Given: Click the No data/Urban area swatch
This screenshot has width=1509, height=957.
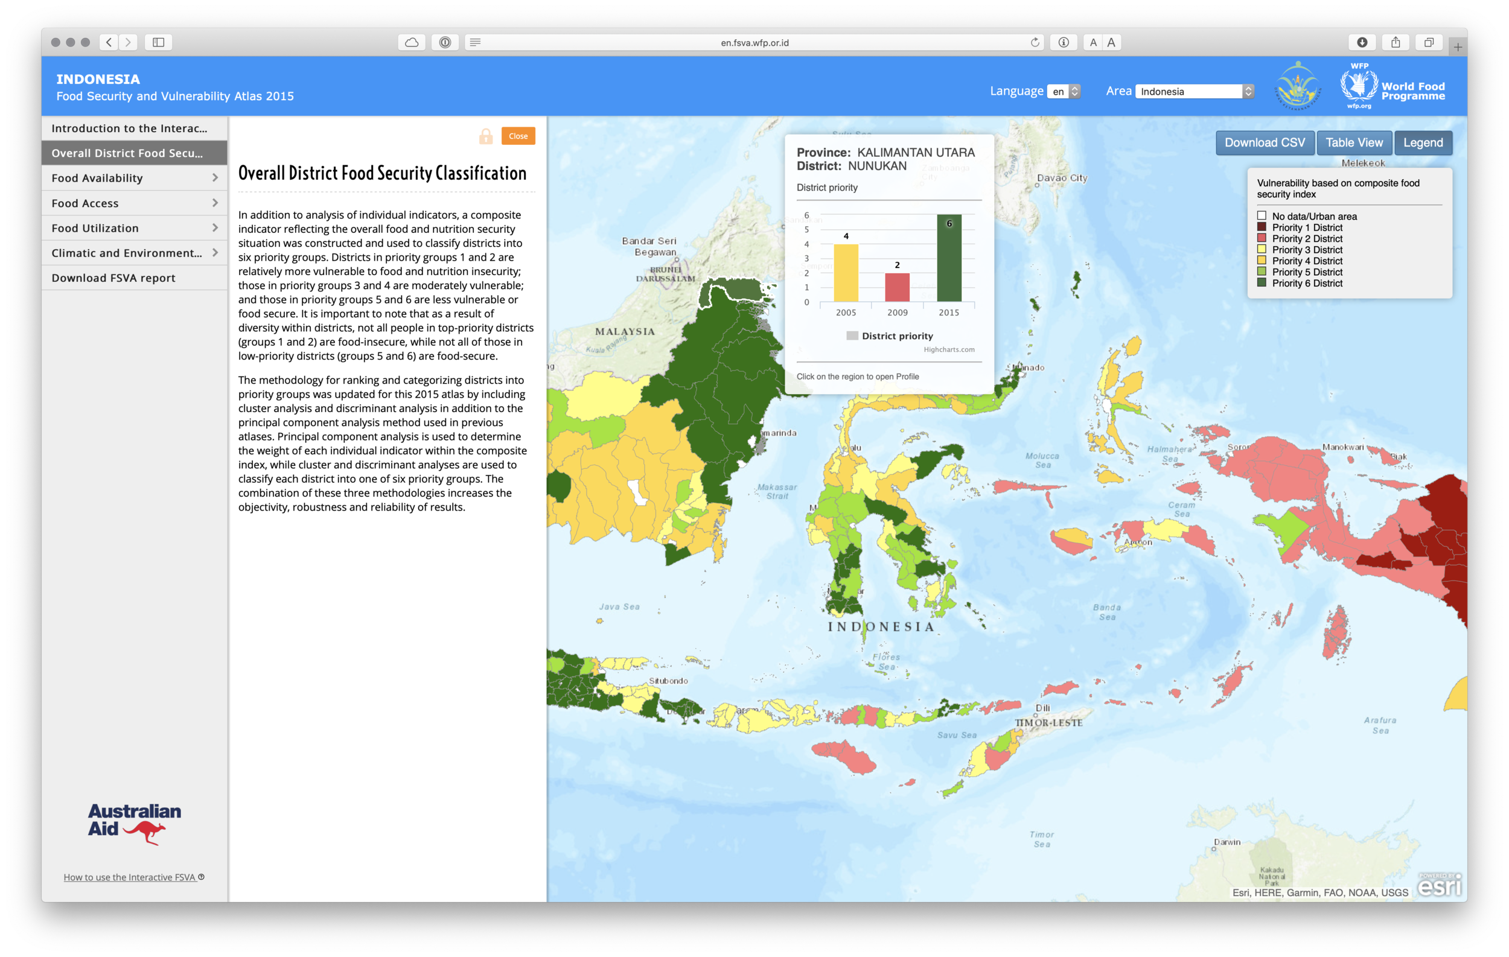Looking at the screenshot, I should 1262,215.
